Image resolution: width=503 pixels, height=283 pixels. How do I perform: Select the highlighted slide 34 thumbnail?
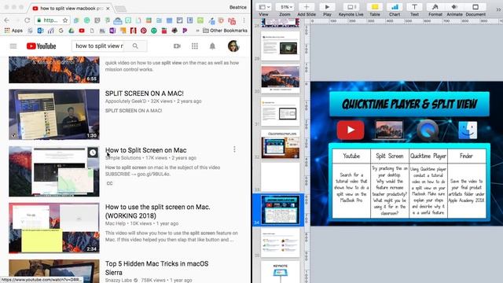point(281,210)
